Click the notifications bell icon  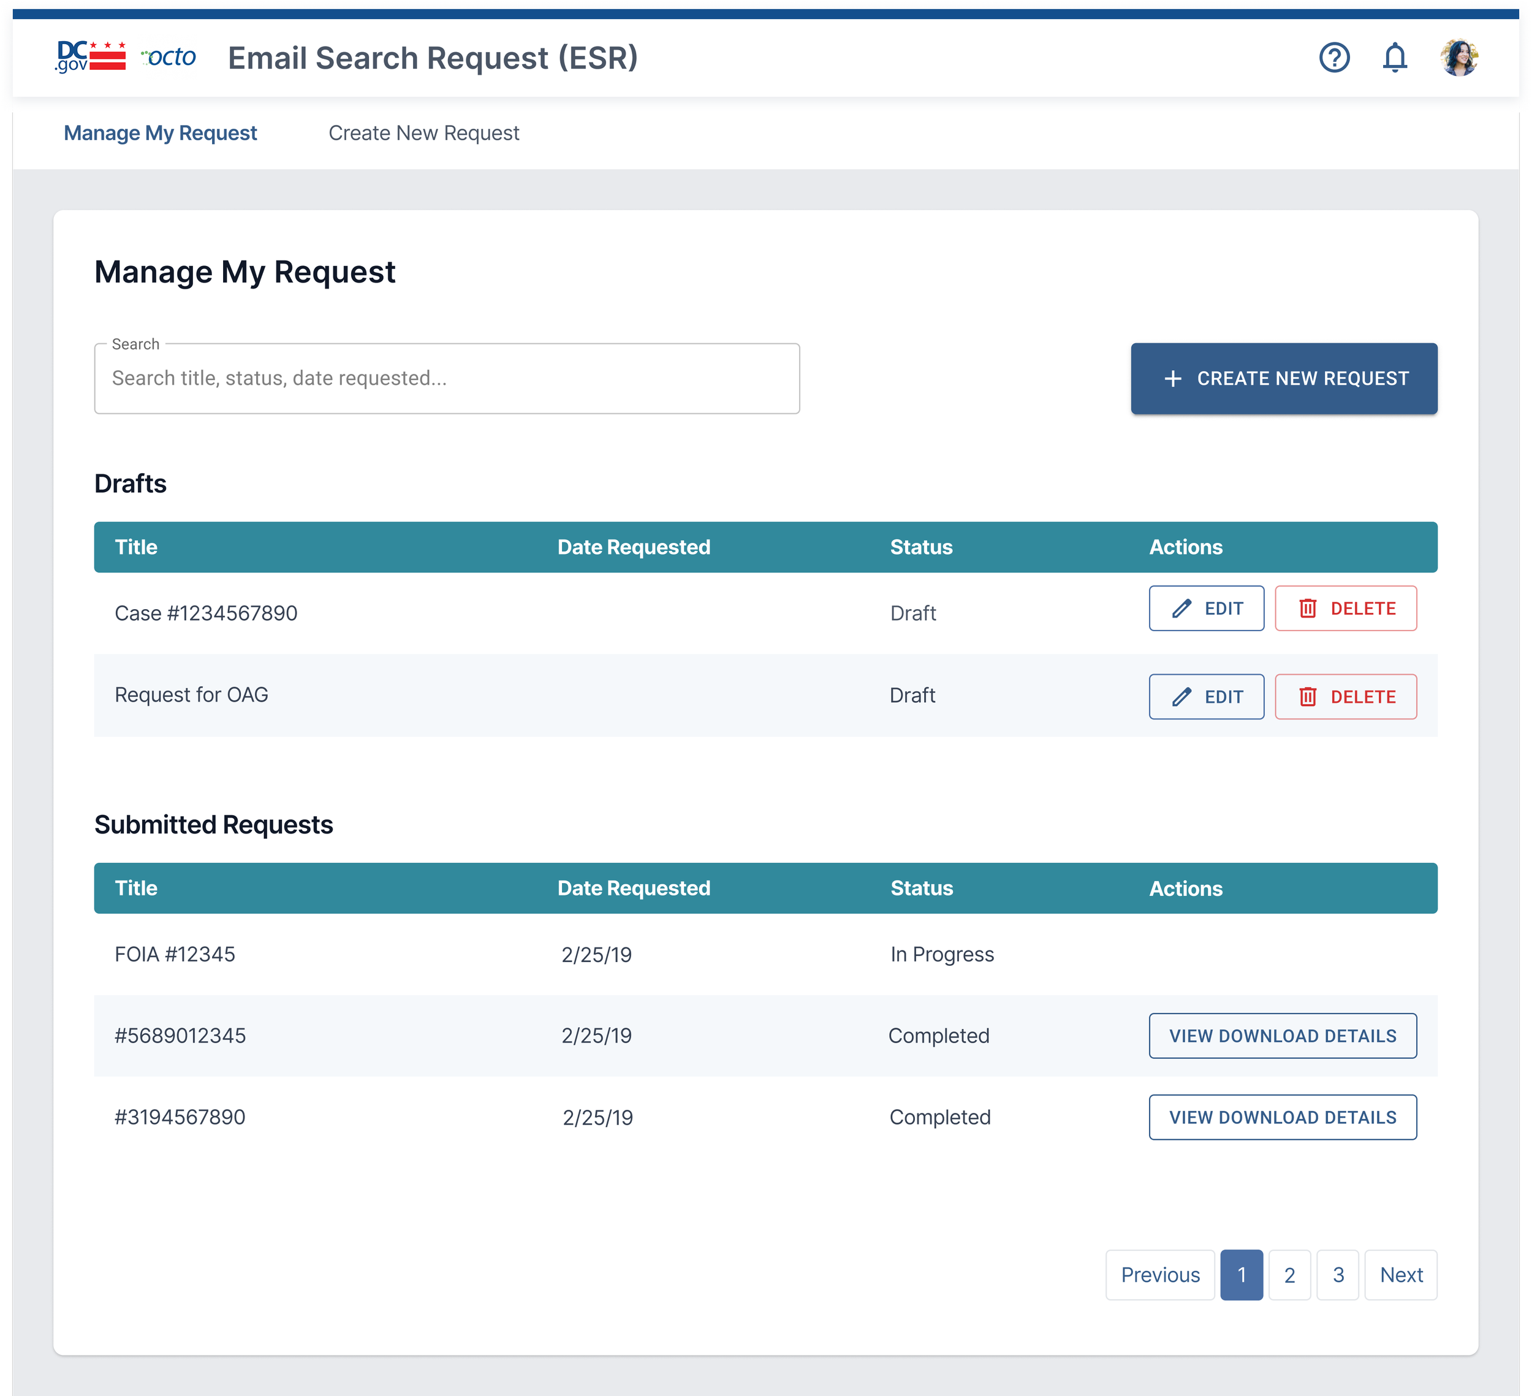pos(1395,58)
